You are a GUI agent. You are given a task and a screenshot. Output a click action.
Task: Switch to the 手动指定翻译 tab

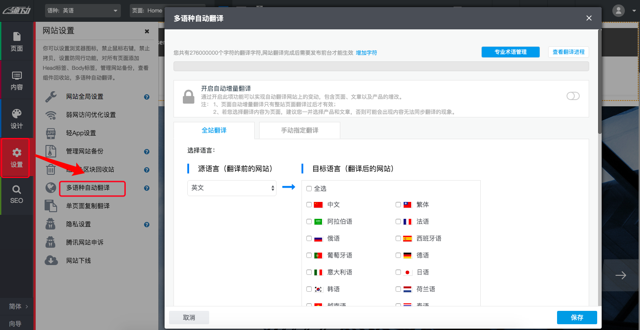[299, 130]
